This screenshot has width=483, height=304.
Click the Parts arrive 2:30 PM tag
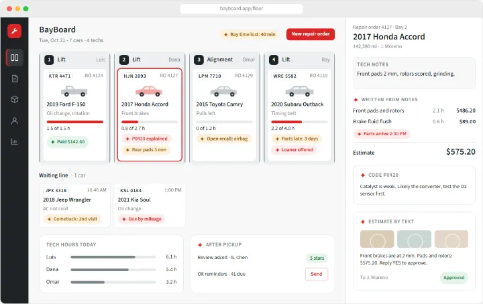pos(382,134)
